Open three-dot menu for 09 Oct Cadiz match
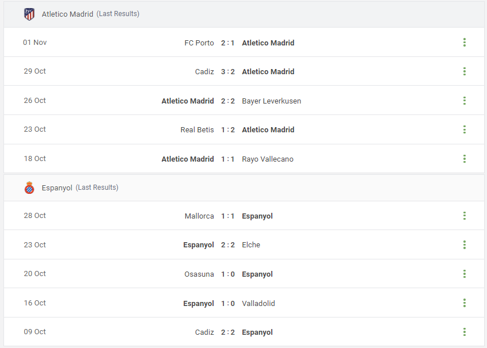Image resolution: width=487 pixels, height=348 pixels. coord(465,332)
